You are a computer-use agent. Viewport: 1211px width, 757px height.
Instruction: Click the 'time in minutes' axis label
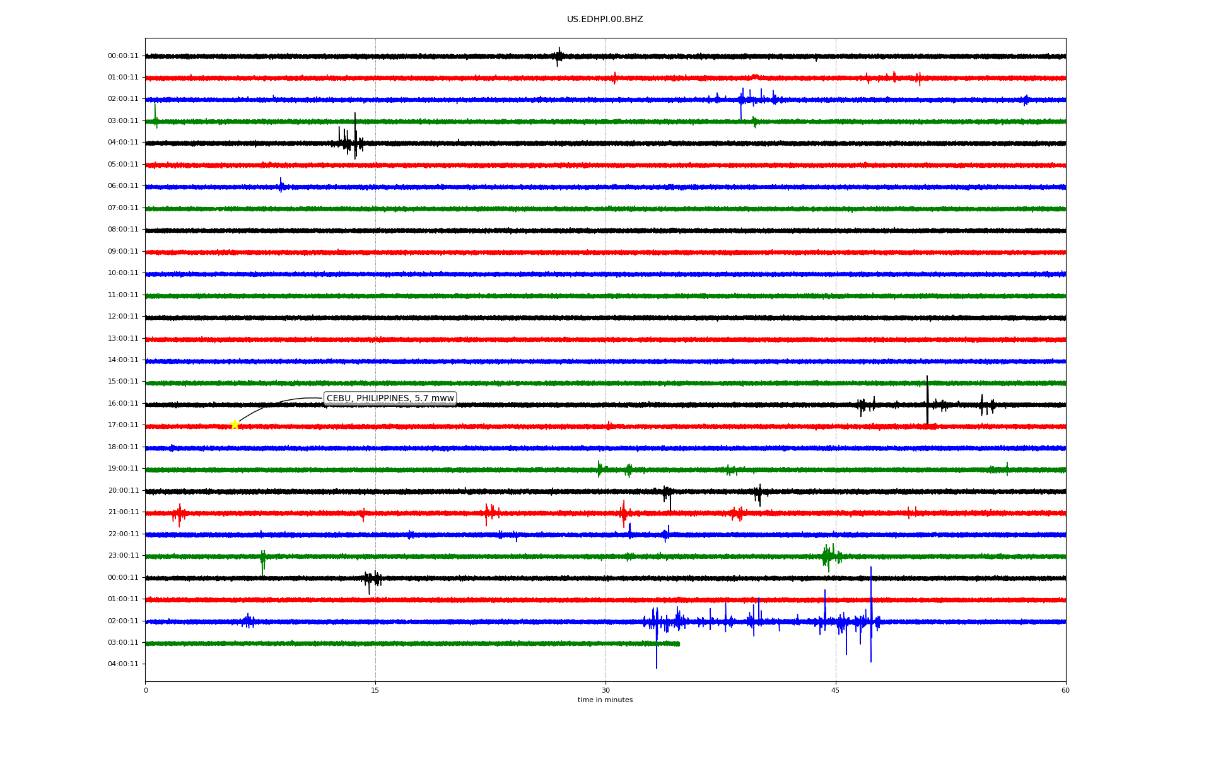pyautogui.click(x=604, y=700)
